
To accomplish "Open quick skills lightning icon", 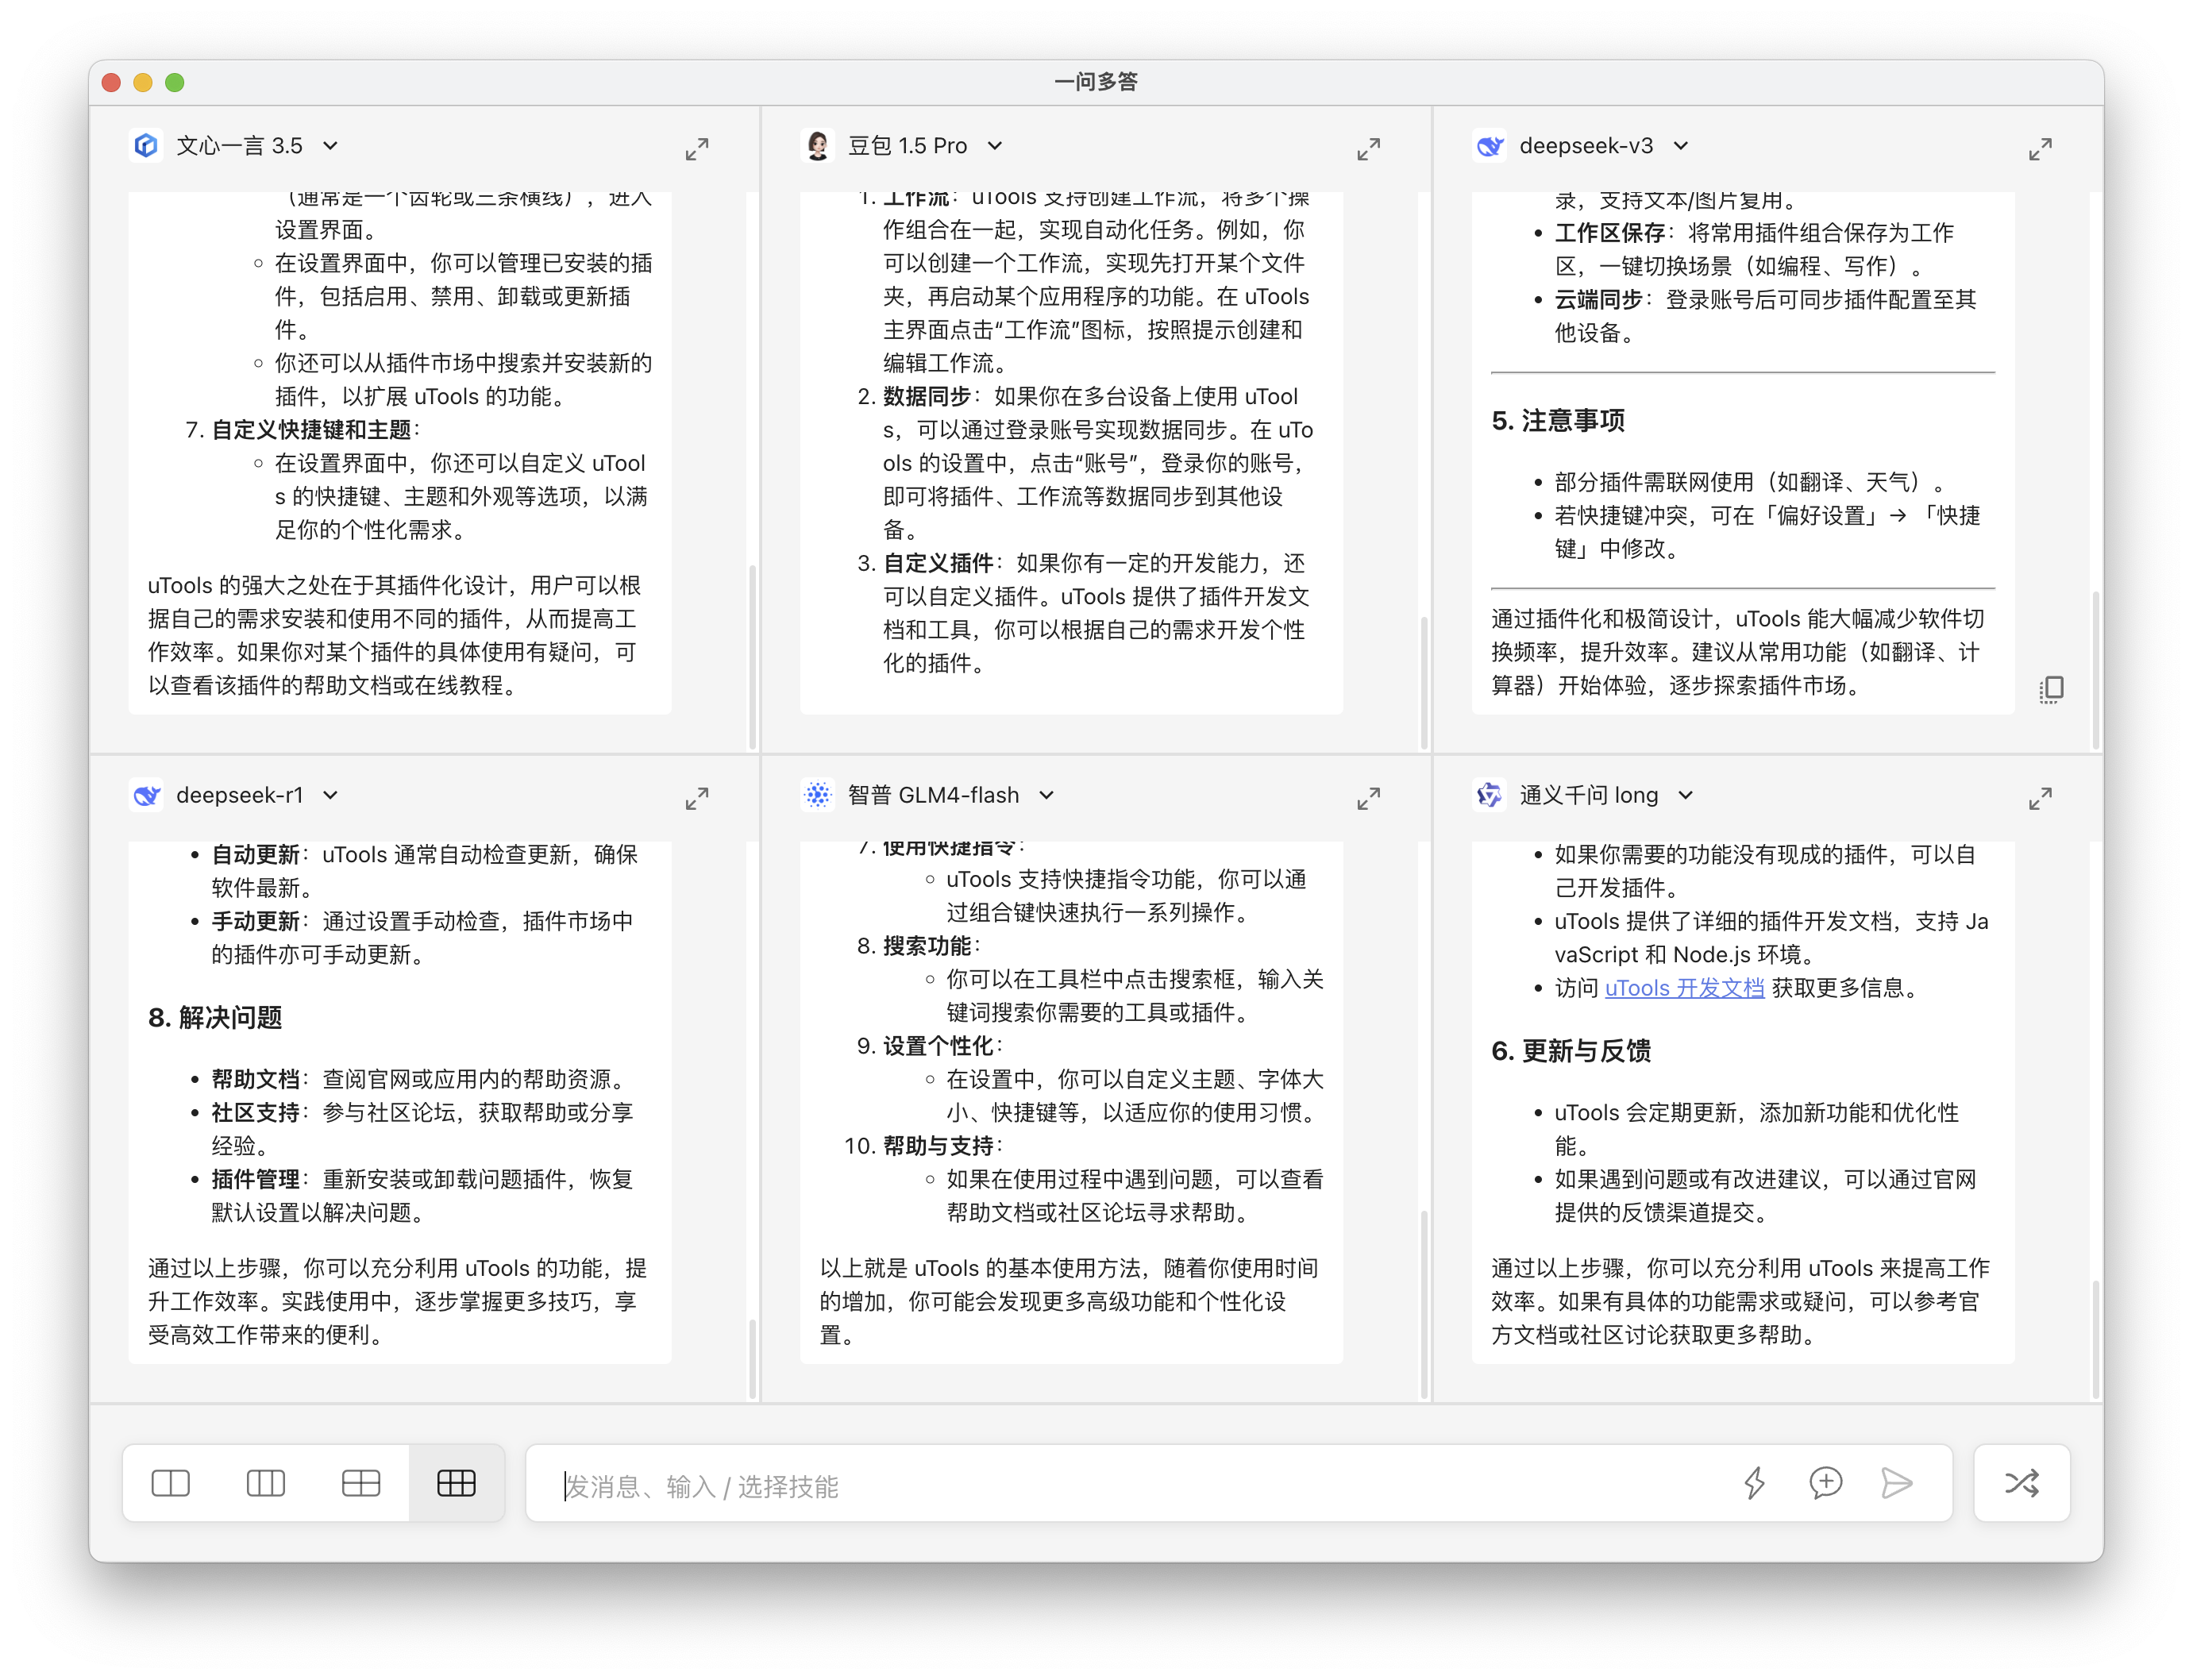I will click(x=1754, y=1483).
